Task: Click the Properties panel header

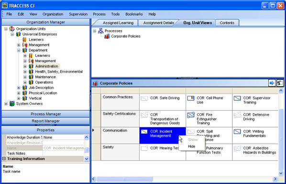Action: pos(45,130)
